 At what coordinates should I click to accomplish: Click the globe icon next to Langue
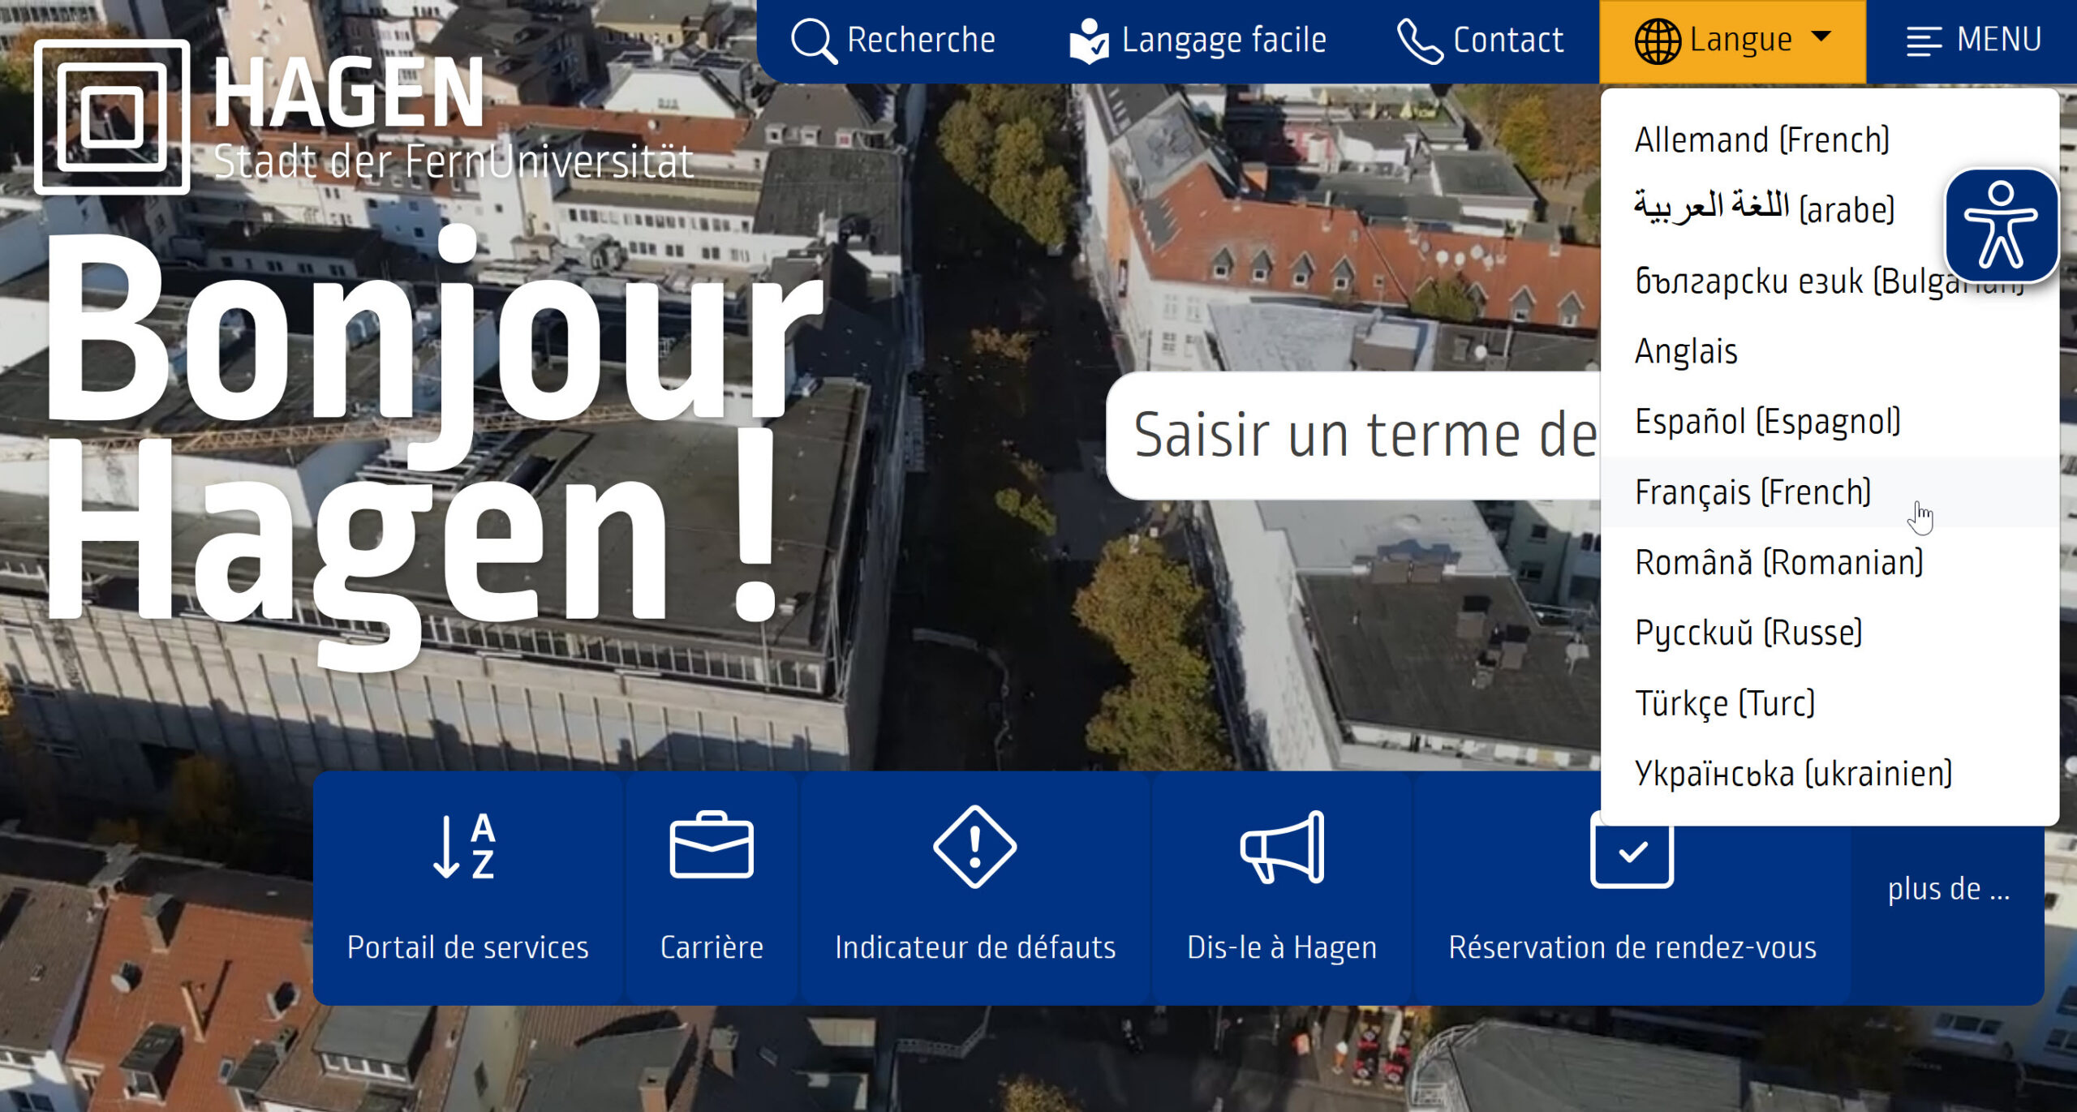(x=1658, y=39)
